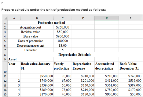Click the 'Asset' cell in row 9
Screen dimensions: 143x97
14,59
